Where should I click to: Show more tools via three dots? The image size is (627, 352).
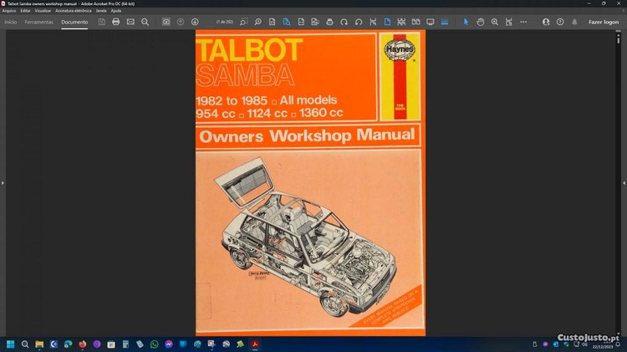click(524, 22)
